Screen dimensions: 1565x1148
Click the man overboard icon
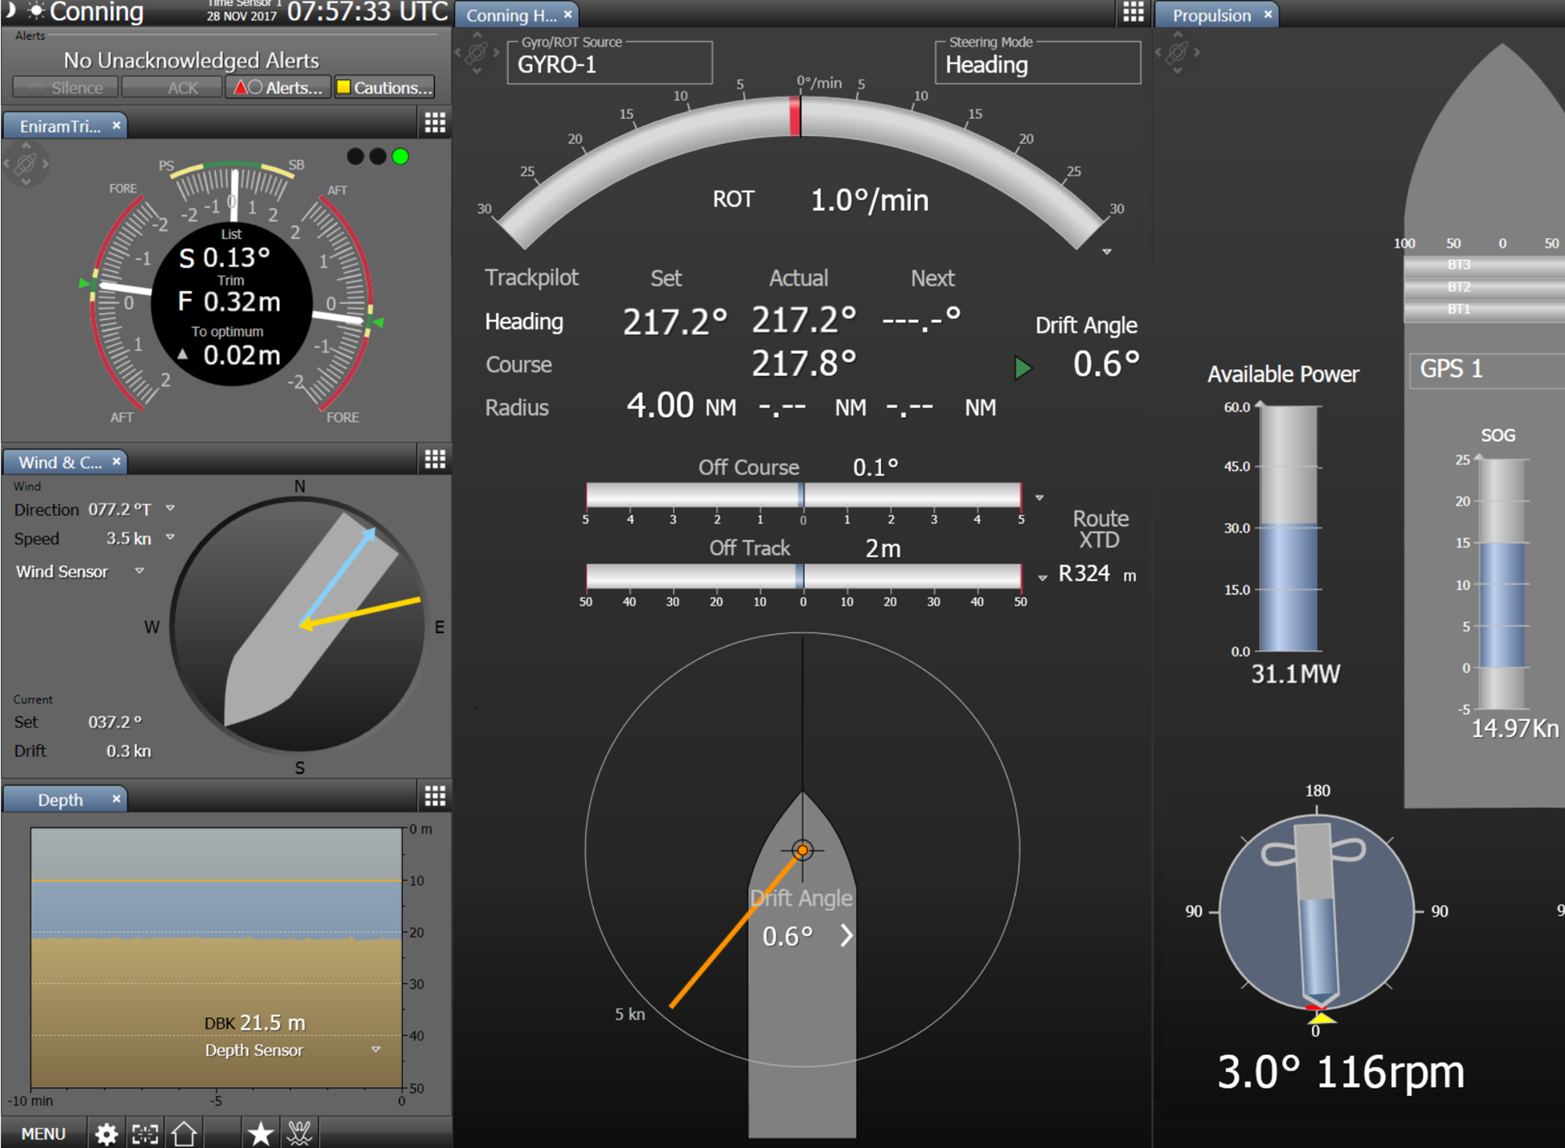(300, 1132)
